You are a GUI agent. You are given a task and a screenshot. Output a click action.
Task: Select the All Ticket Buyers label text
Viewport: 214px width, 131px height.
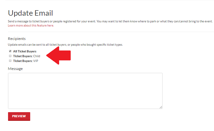25,51
